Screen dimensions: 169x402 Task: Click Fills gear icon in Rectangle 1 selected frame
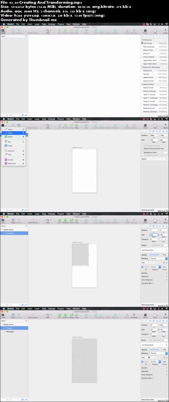(x=164, y=263)
